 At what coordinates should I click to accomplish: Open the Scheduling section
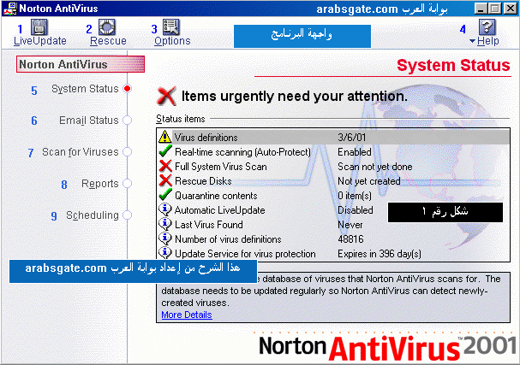(93, 215)
